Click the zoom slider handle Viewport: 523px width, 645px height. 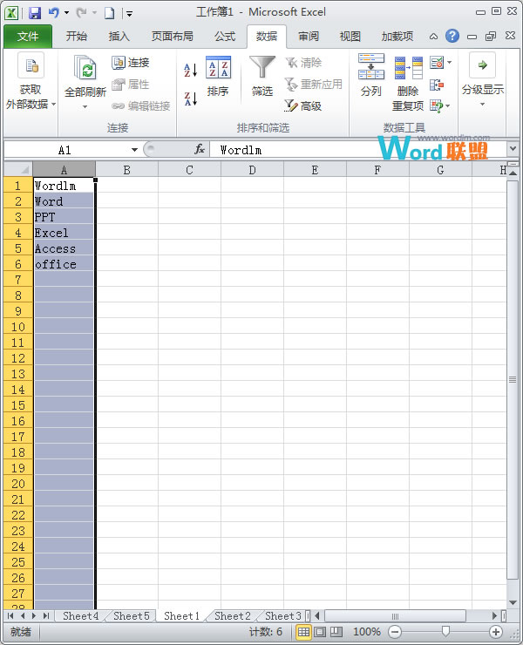pos(445,632)
